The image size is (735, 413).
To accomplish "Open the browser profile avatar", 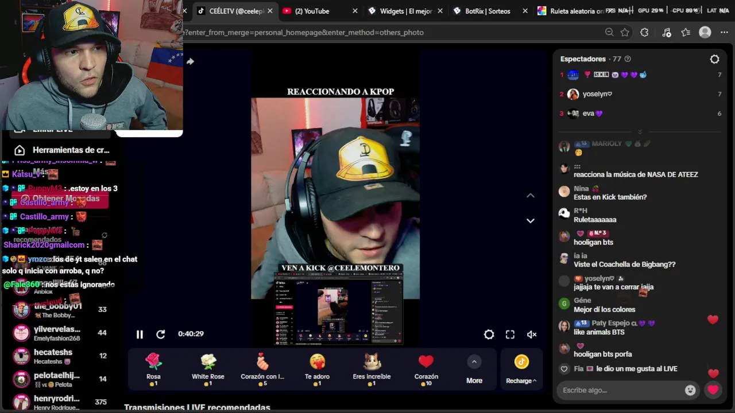I will tap(705, 32).
